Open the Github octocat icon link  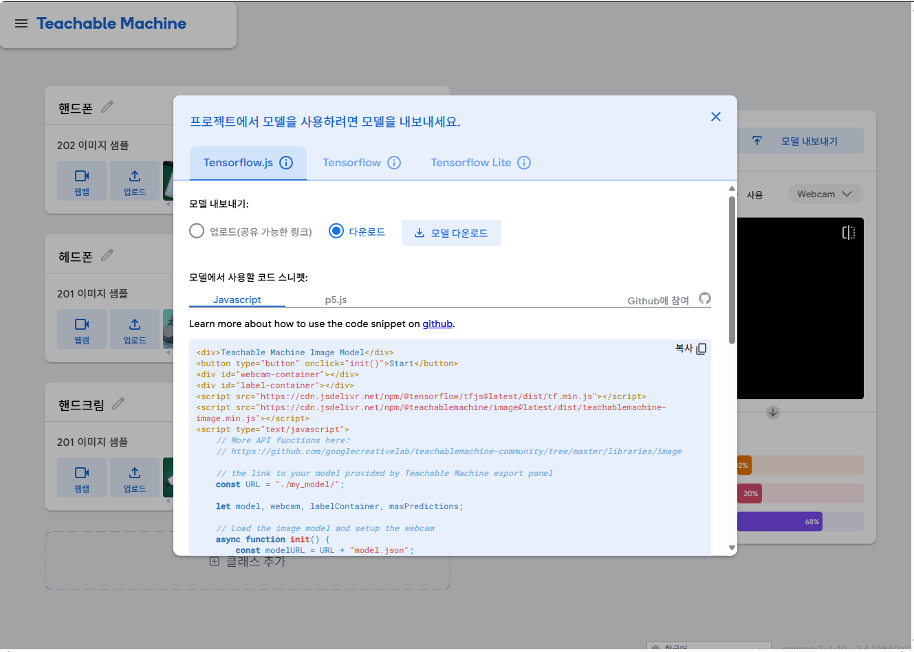click(705, 298)
